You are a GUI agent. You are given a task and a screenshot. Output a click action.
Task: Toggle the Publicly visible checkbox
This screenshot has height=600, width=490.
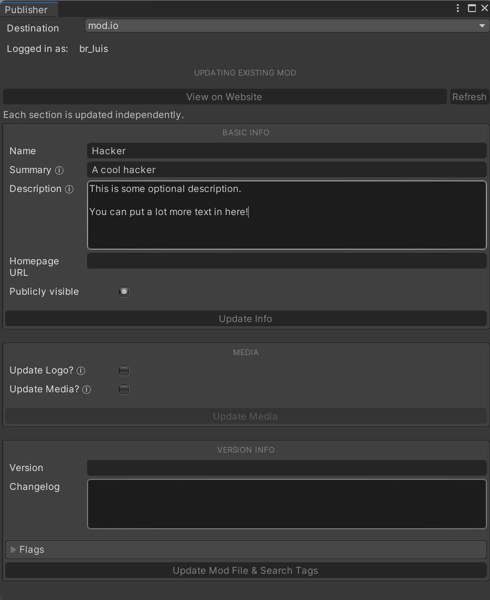pyautogui.click(x=124, y=292)
